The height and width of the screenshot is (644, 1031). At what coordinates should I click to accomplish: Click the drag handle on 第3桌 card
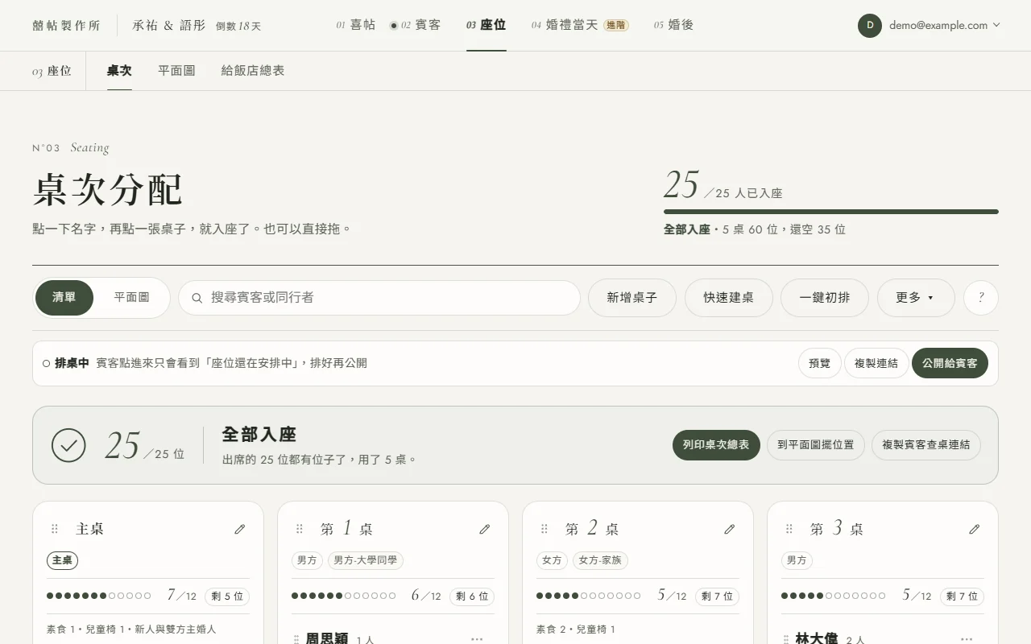coord(789,529)
